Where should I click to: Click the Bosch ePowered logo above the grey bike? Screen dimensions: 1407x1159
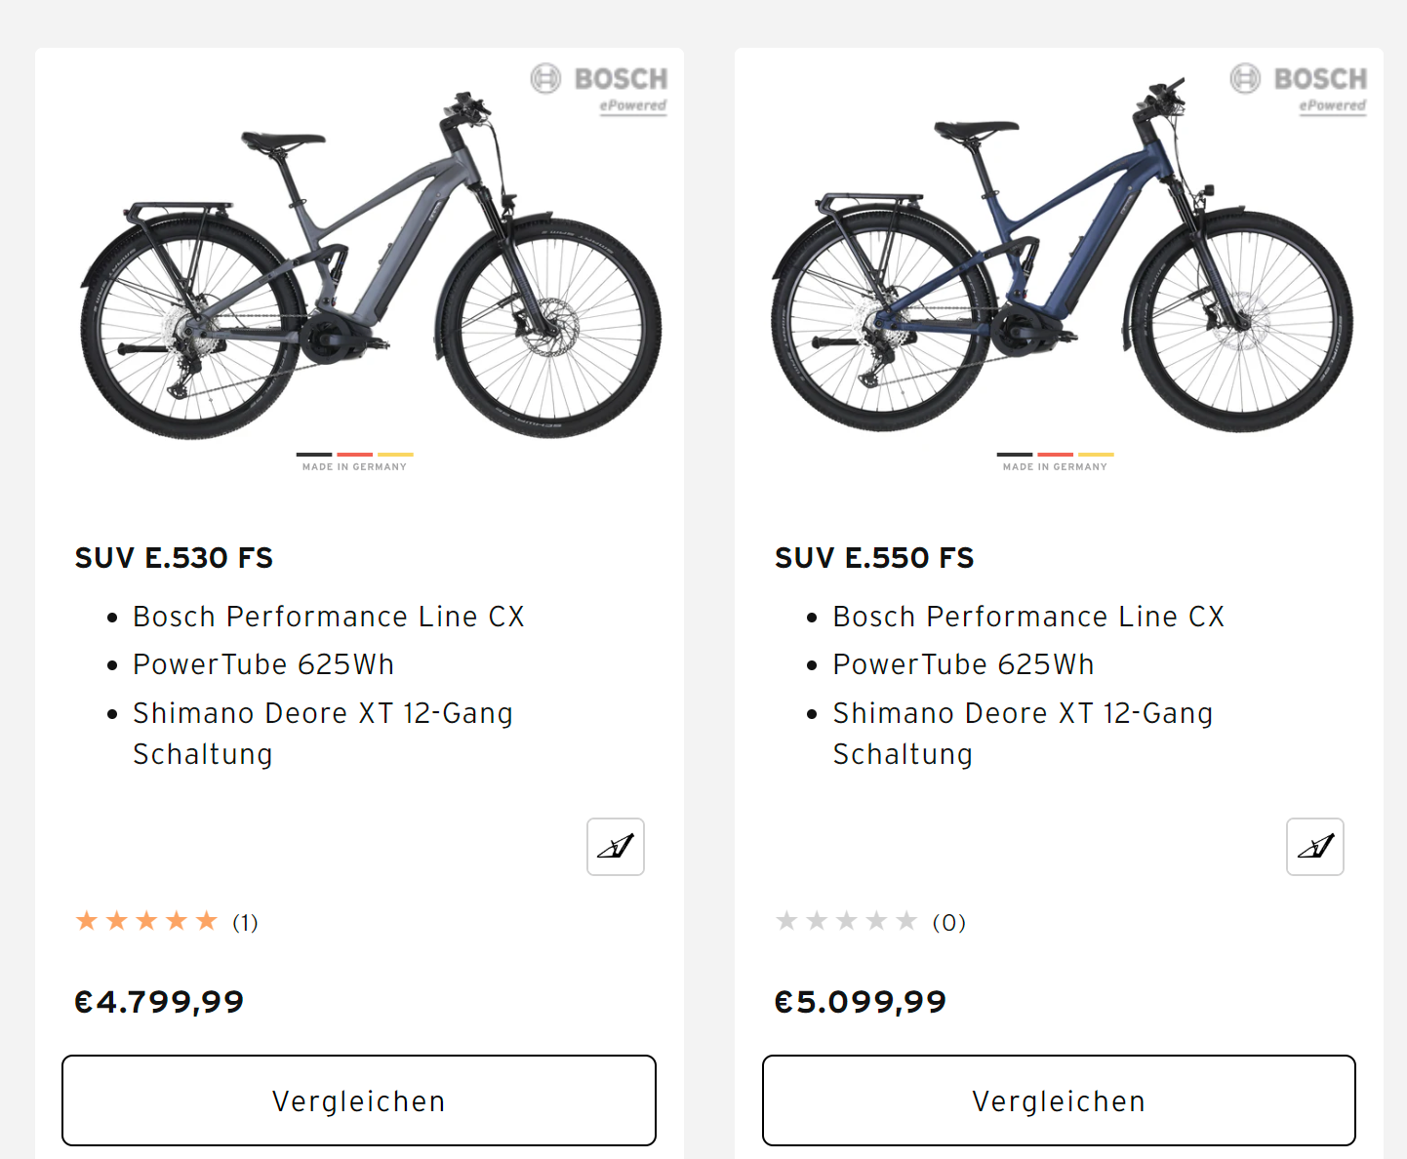pos(600,89)
